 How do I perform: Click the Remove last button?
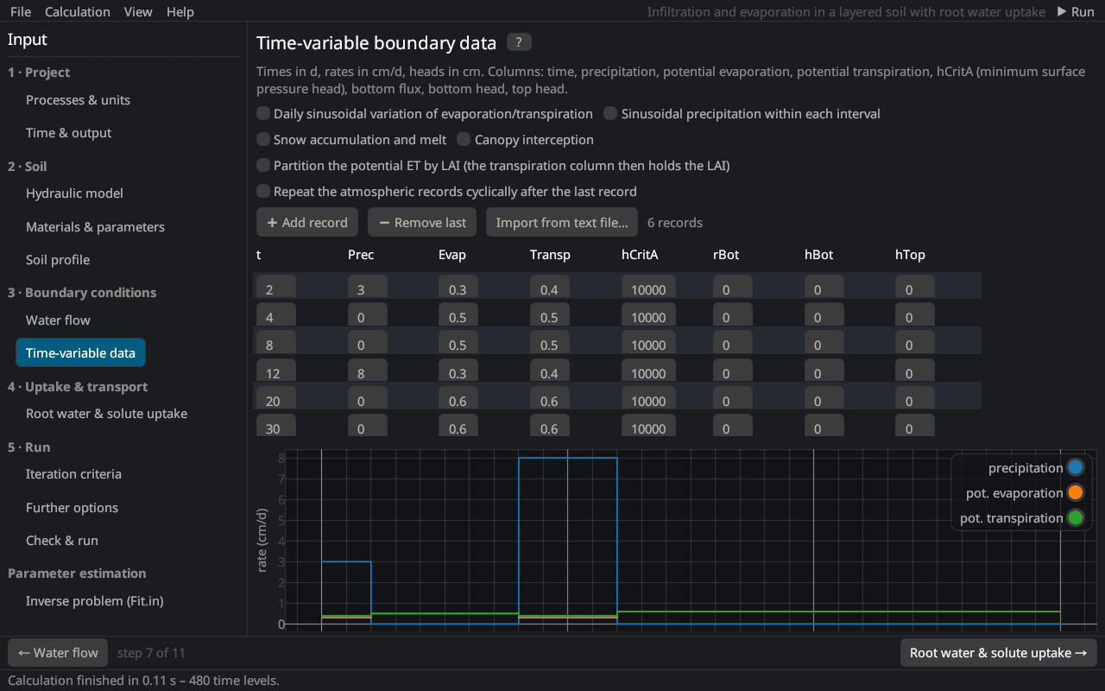tap(422, 223)
